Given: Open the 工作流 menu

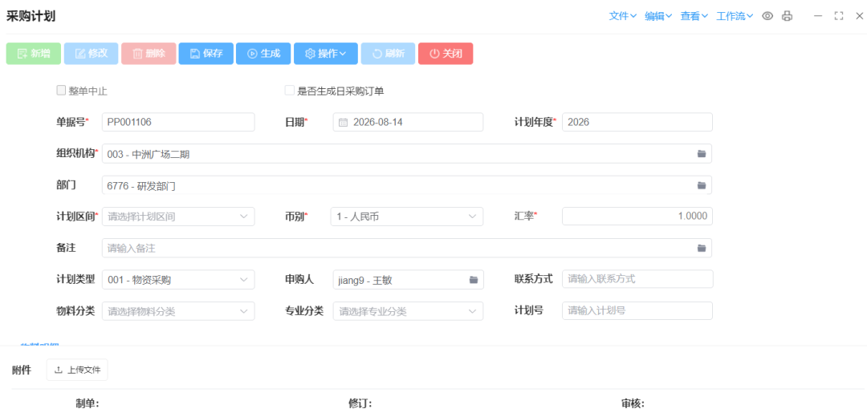Looking at the screenshot, I should coord(735,16).
